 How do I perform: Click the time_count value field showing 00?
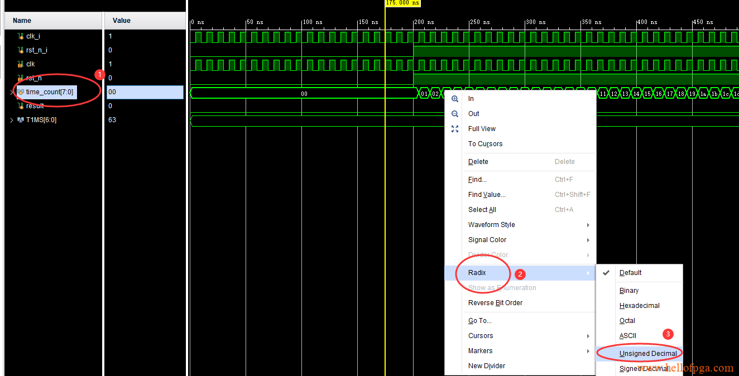(x=145, y=92)
